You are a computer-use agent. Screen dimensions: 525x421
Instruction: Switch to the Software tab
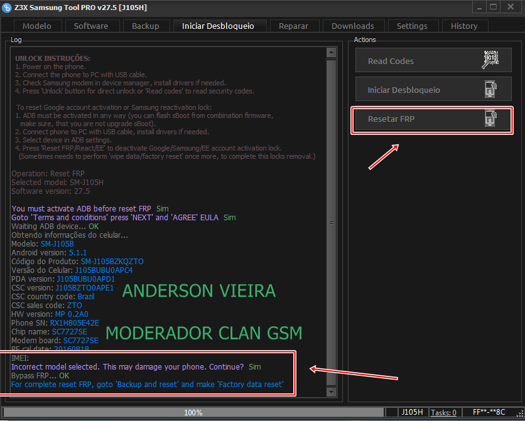[x=91, y=26]
